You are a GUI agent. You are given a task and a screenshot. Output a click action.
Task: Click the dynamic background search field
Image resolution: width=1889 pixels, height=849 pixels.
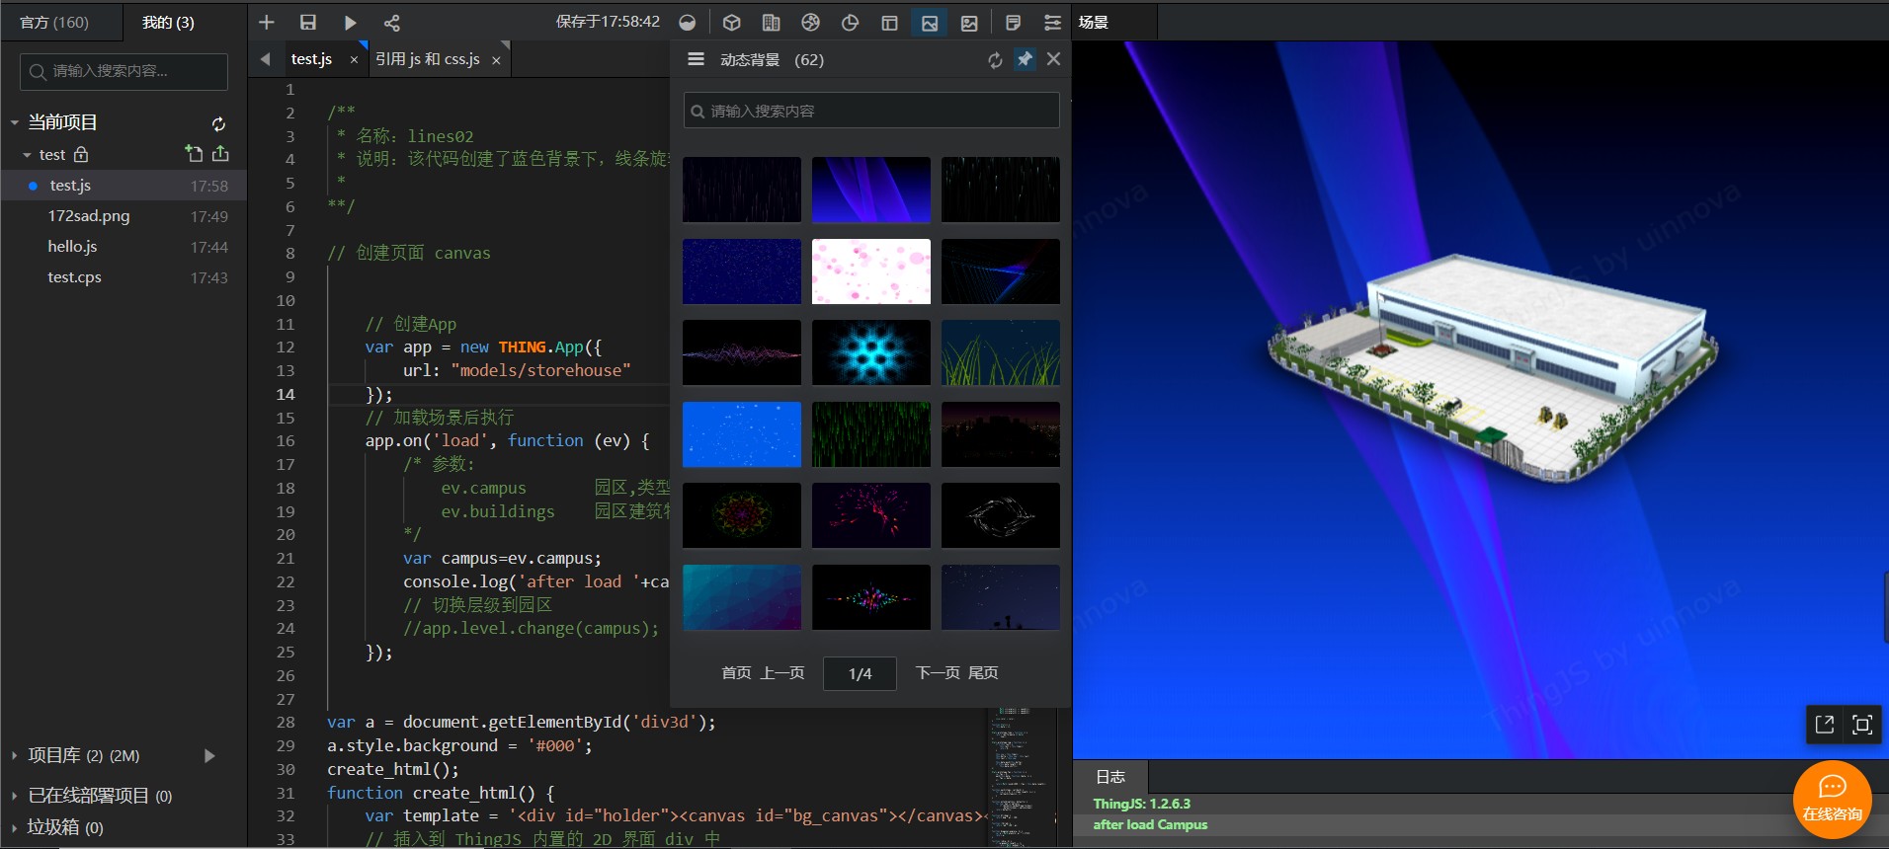pos(871,111)
